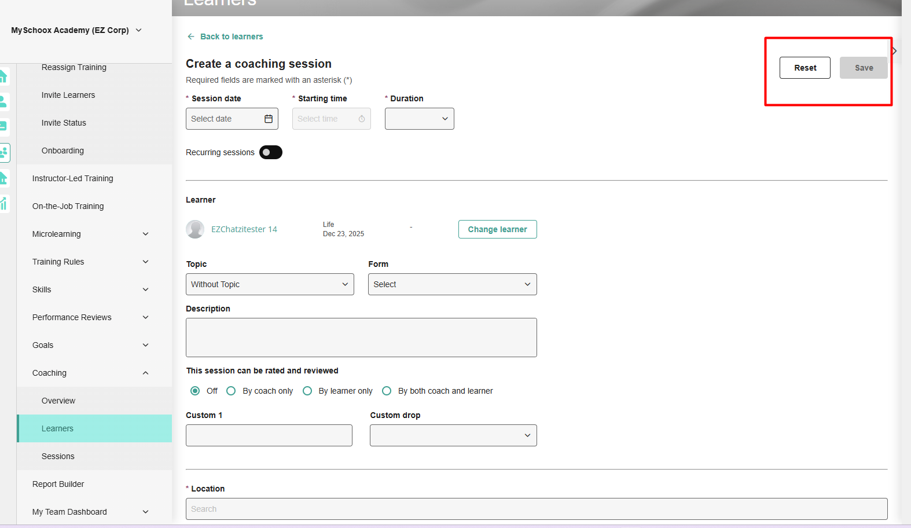Click the Description text area
The width and height of the screenshot is (911, 528).
(361, 338)
